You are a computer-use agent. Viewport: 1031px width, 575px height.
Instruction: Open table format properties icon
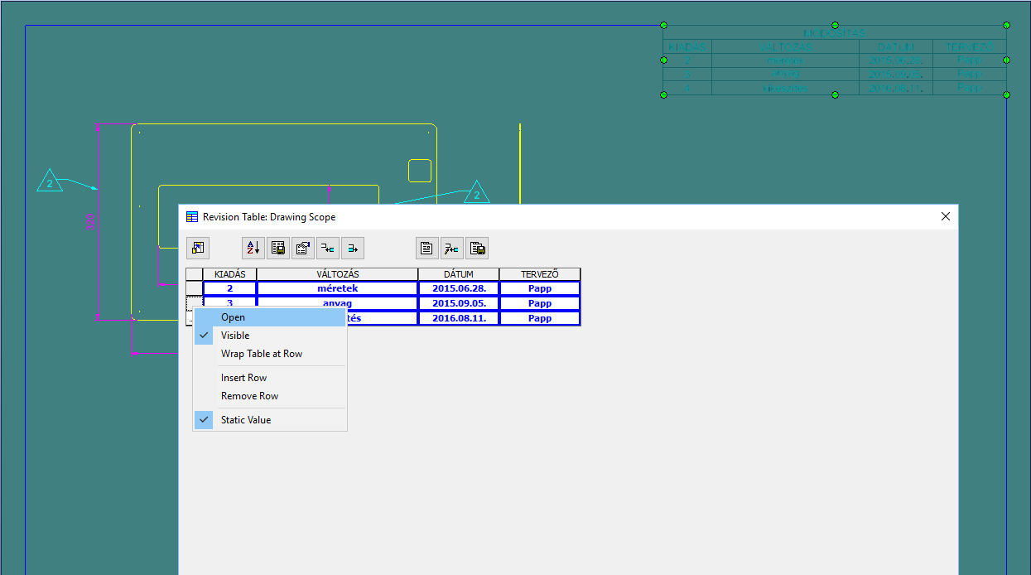click(x=302, y=248)
